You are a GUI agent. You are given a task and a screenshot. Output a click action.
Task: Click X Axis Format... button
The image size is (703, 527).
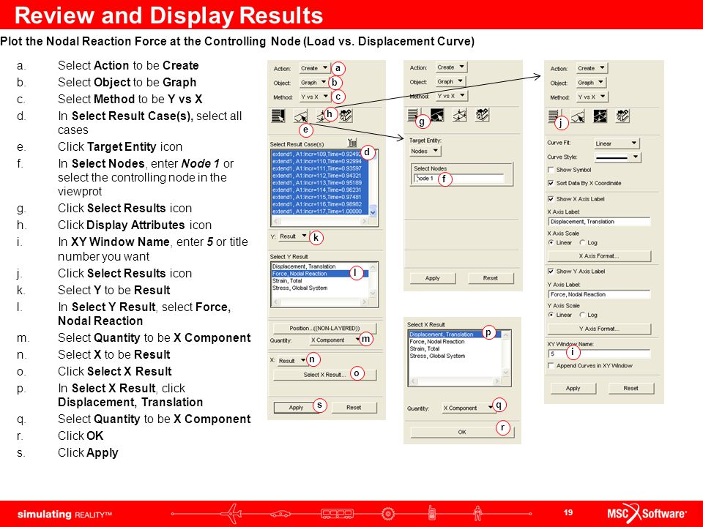point(599,256)
